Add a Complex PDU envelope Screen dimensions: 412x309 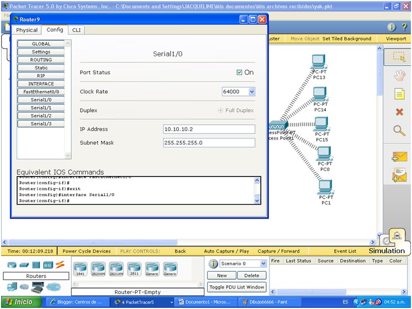click(399, 175)
